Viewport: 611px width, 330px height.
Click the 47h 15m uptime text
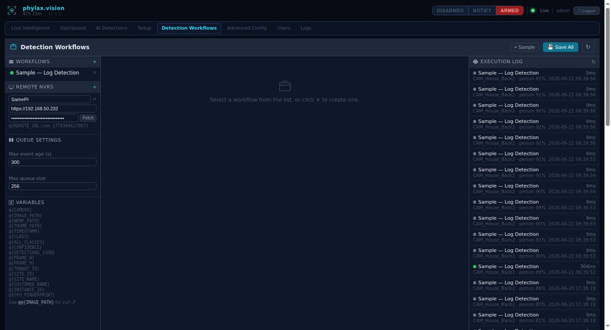coord(32,14)
